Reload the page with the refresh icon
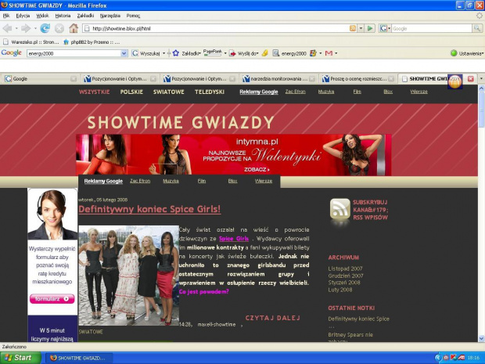 coord(45,28)
